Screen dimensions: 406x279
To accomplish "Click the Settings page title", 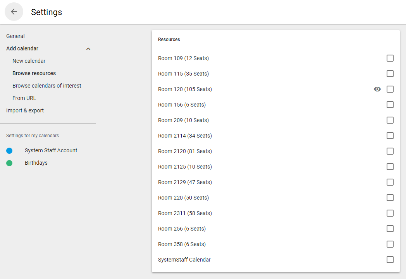I will point(46,12).
